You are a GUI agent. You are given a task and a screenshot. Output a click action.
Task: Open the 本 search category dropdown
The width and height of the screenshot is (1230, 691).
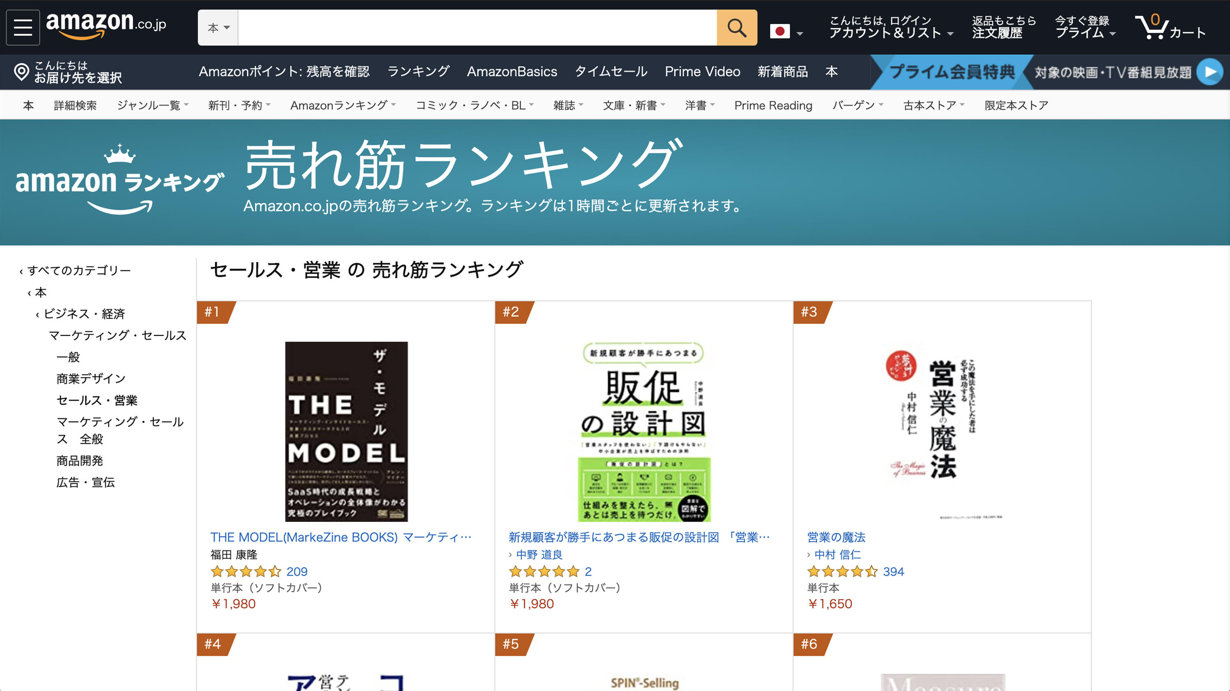[218, 28]
